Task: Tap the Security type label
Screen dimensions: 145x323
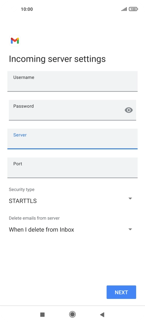Action: click(x=22, y=190)
